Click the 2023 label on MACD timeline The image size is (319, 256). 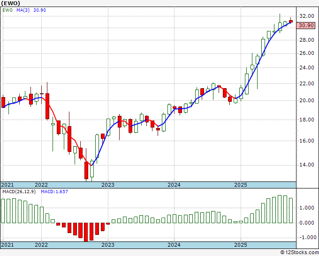pos(108,245)
